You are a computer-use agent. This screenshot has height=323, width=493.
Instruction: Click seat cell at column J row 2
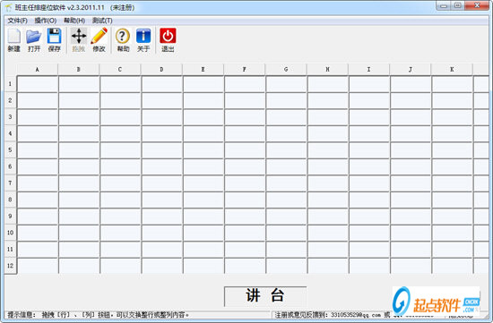(x=411, y=100)
